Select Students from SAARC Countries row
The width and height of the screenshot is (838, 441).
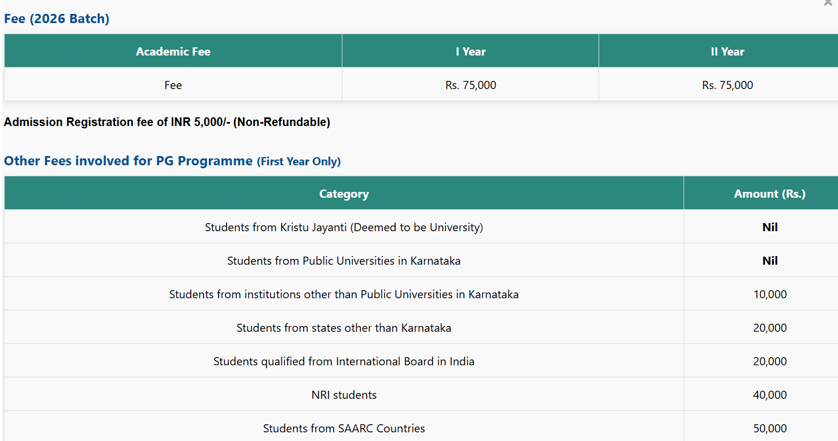(x=344, y=428)
